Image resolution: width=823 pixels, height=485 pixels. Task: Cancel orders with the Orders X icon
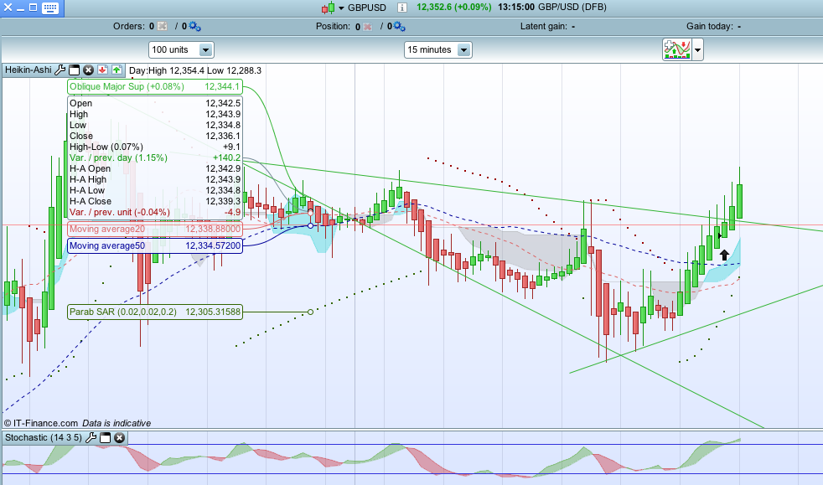click(x=163, y=26)
